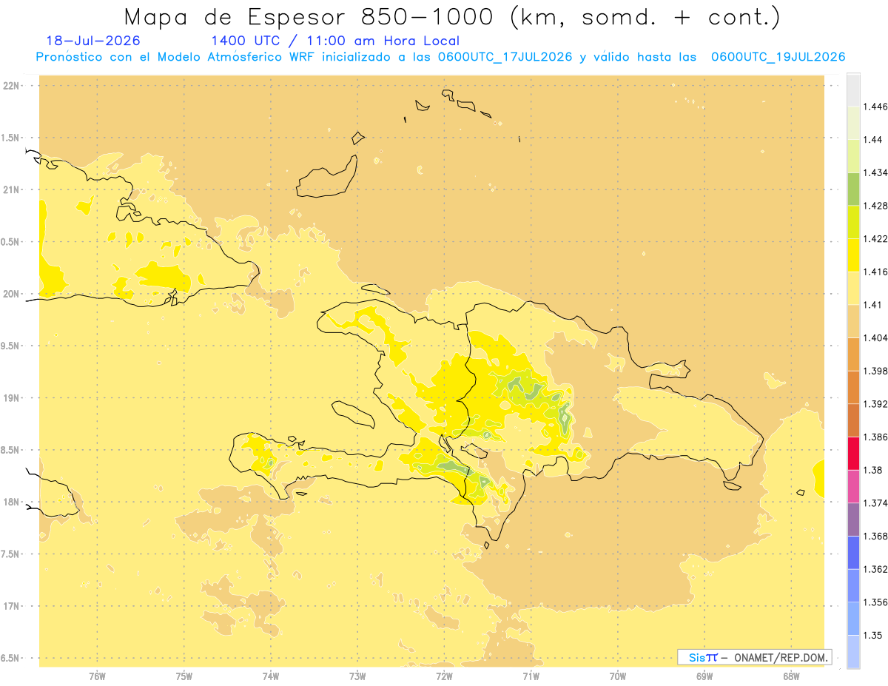Click the pink colorbar segment between 1.374 and 1.38

point(853,486)
